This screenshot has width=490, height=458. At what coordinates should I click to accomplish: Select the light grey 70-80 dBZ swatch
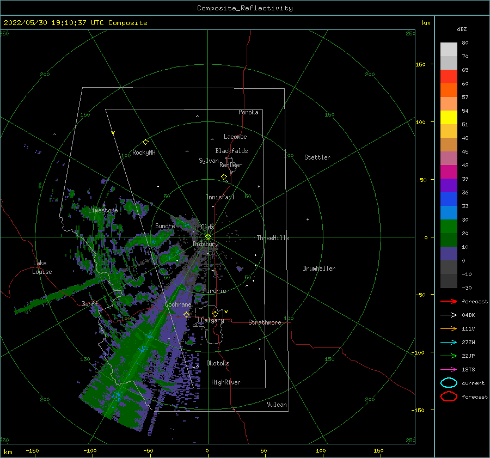coord(449,50)
